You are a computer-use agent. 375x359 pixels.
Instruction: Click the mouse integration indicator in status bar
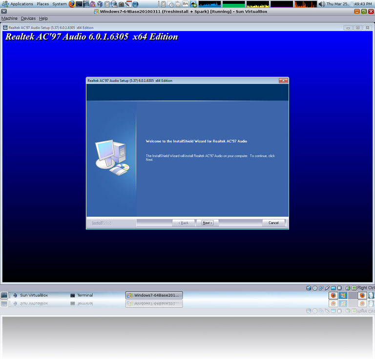tap(348, 288)
